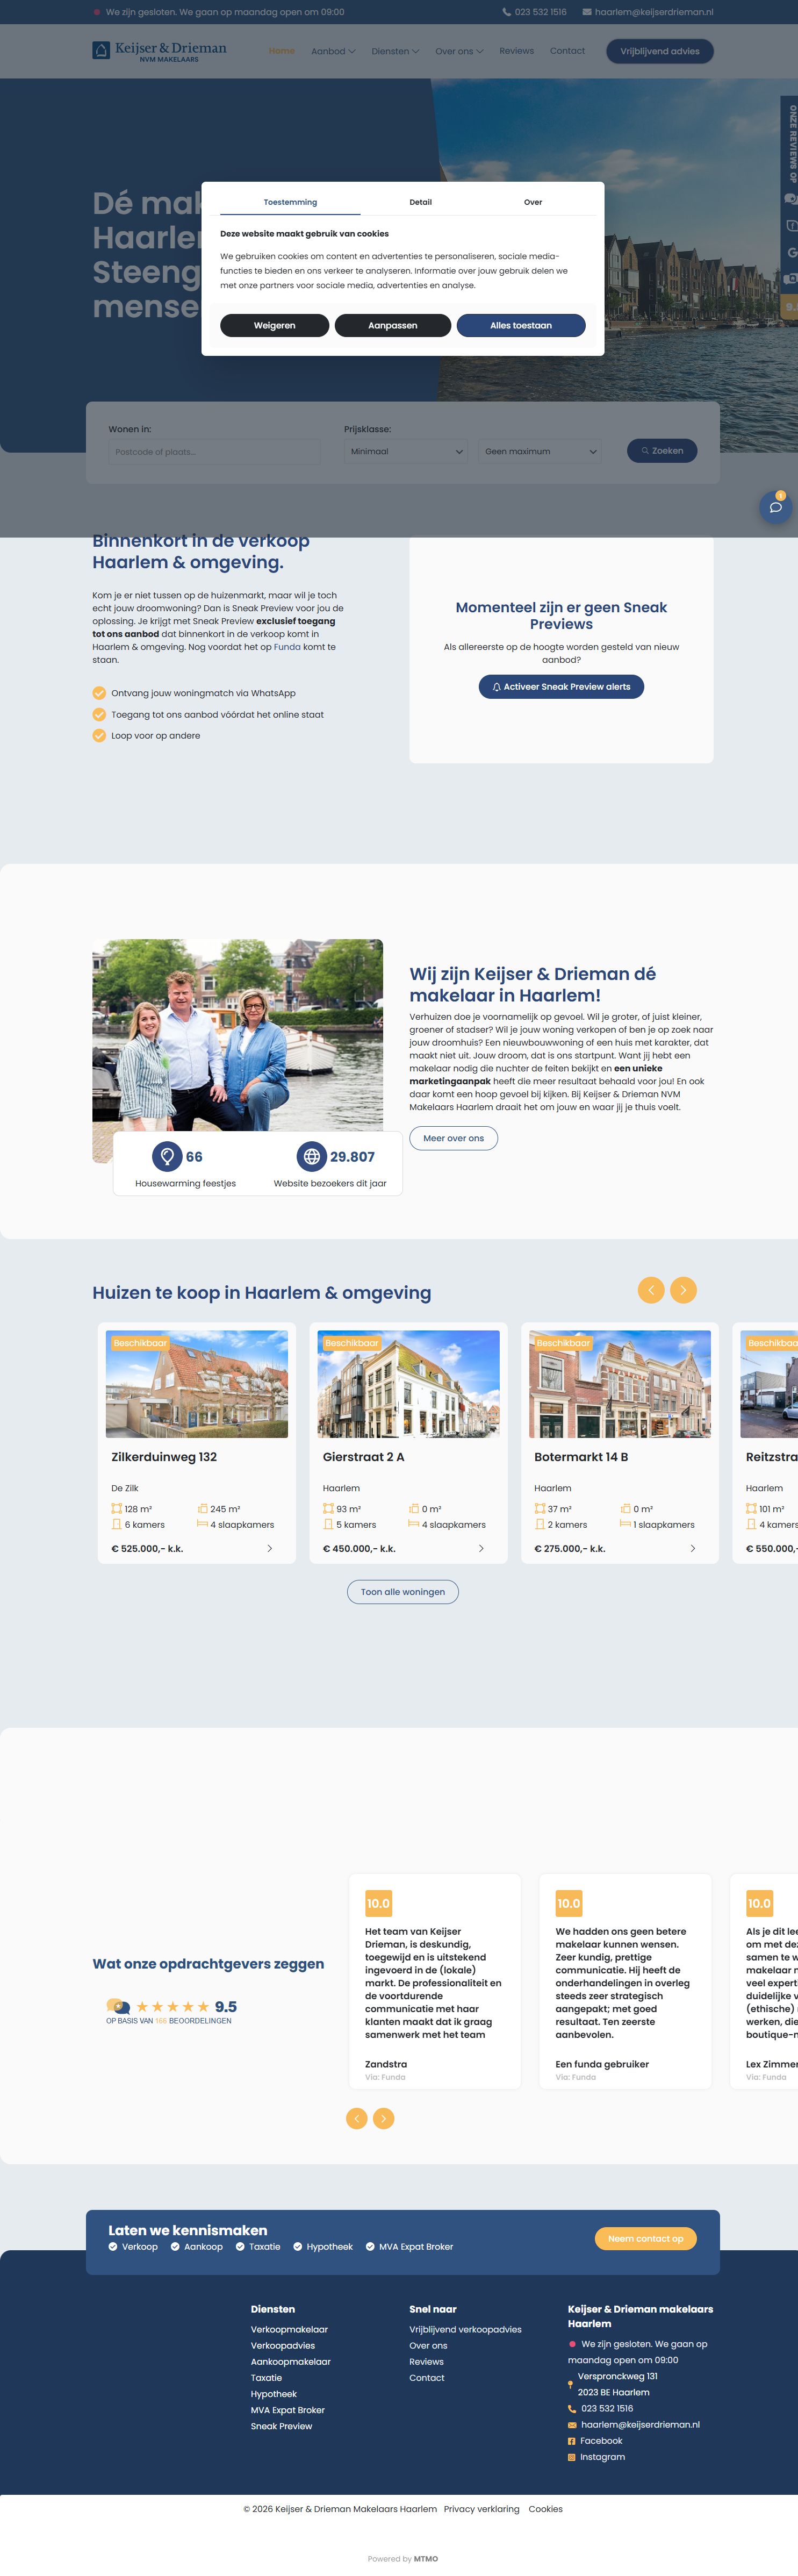This screenshot has height=2576, width=798.
Task: Switch to the Detail cookie tab
Action: [420, 202]
